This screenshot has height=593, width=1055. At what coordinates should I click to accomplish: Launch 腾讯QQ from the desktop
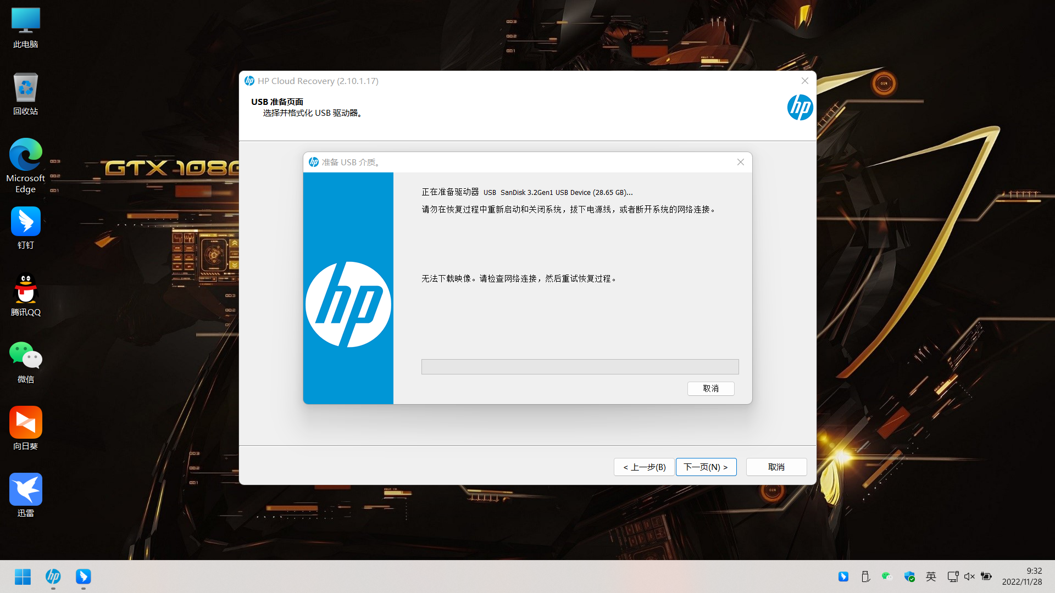click(x=25, y=288)
